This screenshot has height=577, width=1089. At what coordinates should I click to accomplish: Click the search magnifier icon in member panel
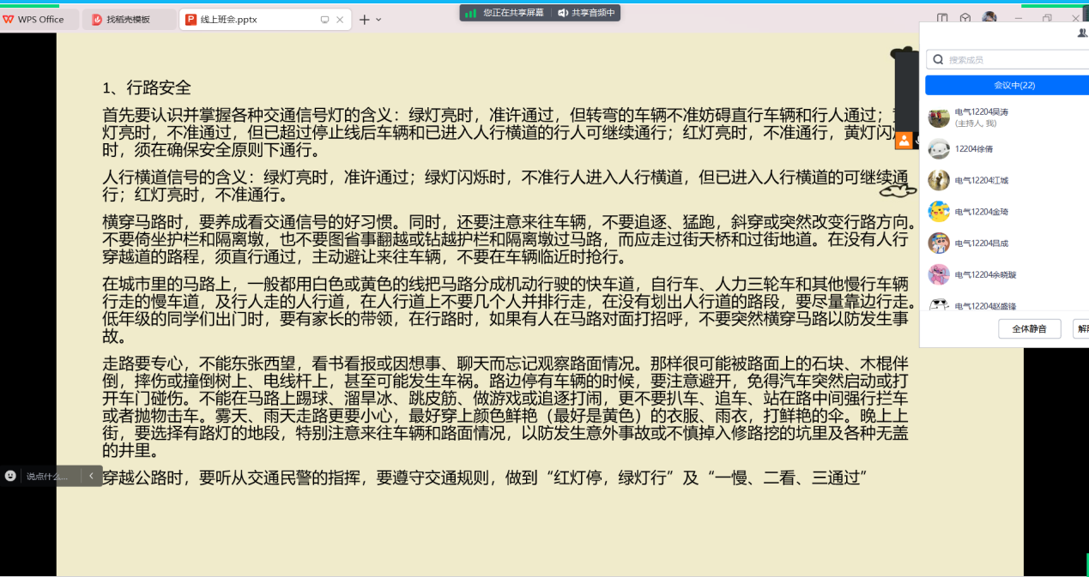pos(938,60)
